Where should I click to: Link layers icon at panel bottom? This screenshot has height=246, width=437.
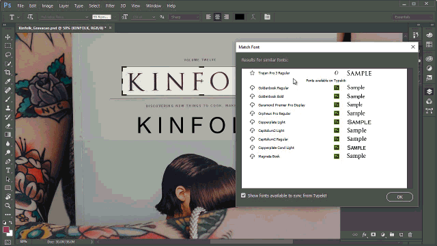coord(355,234)
